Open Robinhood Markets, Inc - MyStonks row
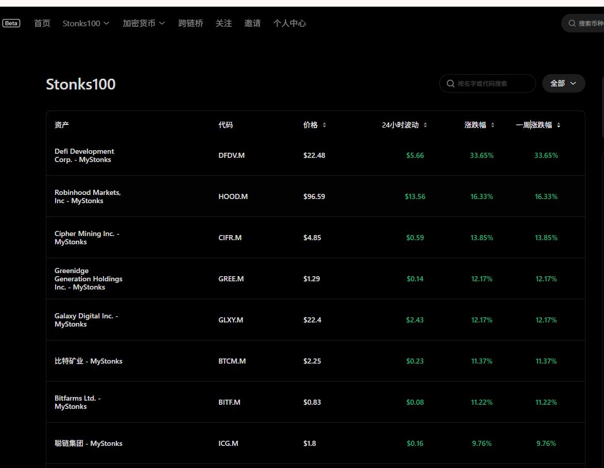 [316, 196]
